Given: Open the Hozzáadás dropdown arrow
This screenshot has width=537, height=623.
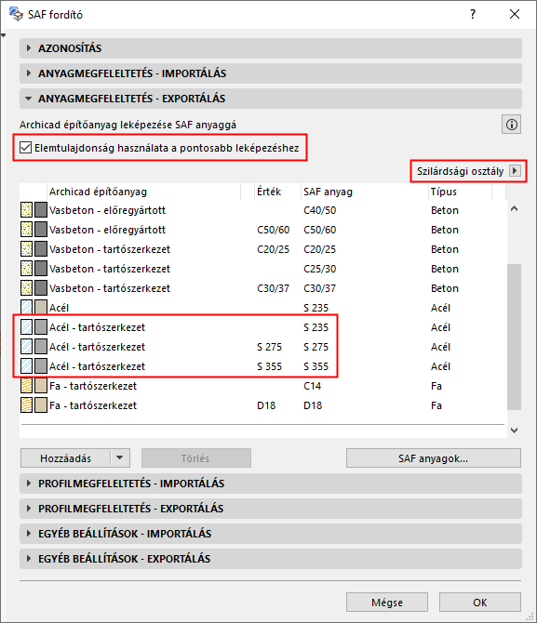Looking at the screenshot, I should [120, 457].
